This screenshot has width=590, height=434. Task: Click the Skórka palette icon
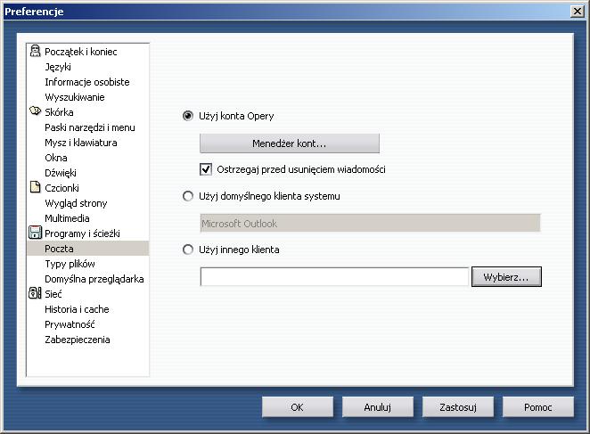coord(36,112)
